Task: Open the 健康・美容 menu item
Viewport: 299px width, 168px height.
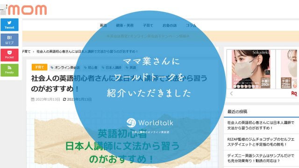Action: 125,25
